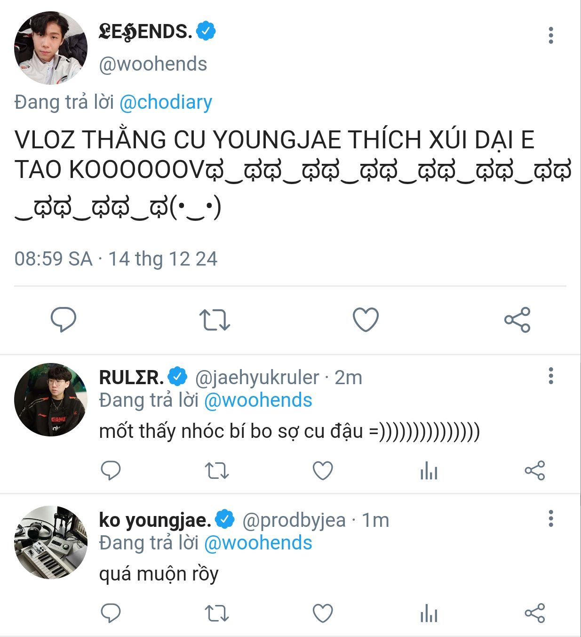Open more options on ko youngjae's reply
This screenshot has width=581, height=637.
(551, 518)
